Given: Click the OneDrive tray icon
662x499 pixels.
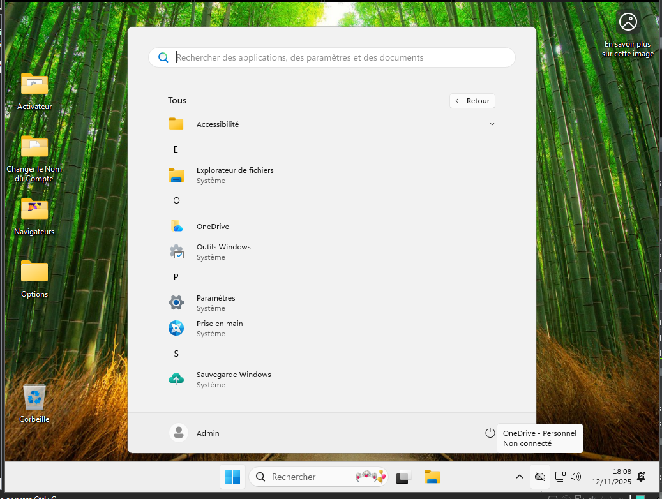Looking at the screenshot, I should 539,477.
